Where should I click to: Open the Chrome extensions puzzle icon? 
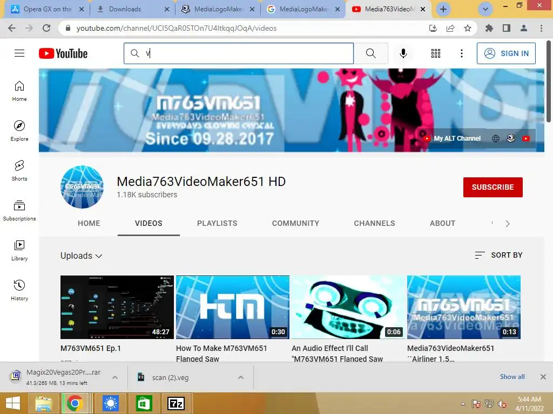click(489, 28)
